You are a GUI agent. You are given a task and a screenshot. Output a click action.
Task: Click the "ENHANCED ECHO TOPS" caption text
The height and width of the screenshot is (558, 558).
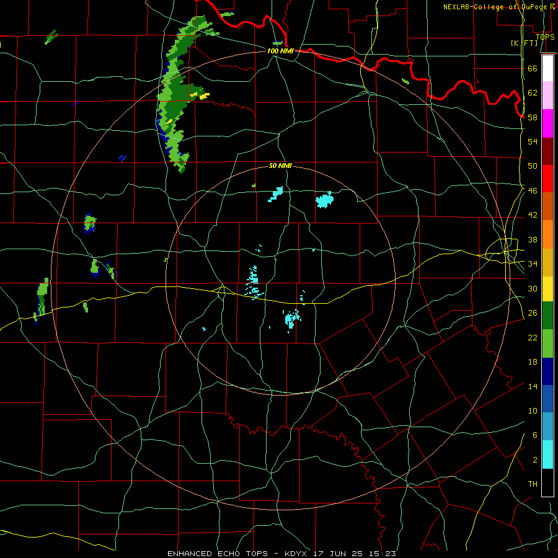[218, 554]
